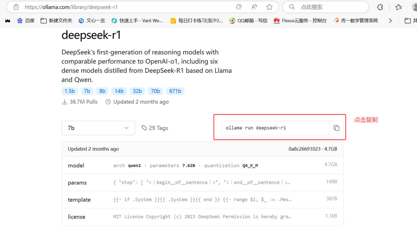Image resolution: width=417 pixels, height=231 pixels.
Task: Click the qwen2 arch value
Action: (x=134, y=166)
